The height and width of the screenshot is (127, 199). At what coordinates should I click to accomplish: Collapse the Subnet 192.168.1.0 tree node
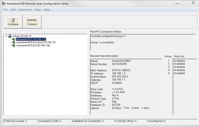coord(6,36)
